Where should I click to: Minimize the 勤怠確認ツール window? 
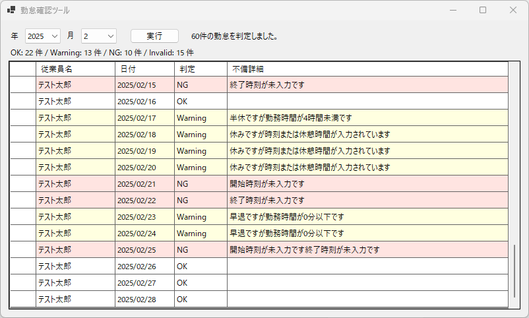click(452, 11)
